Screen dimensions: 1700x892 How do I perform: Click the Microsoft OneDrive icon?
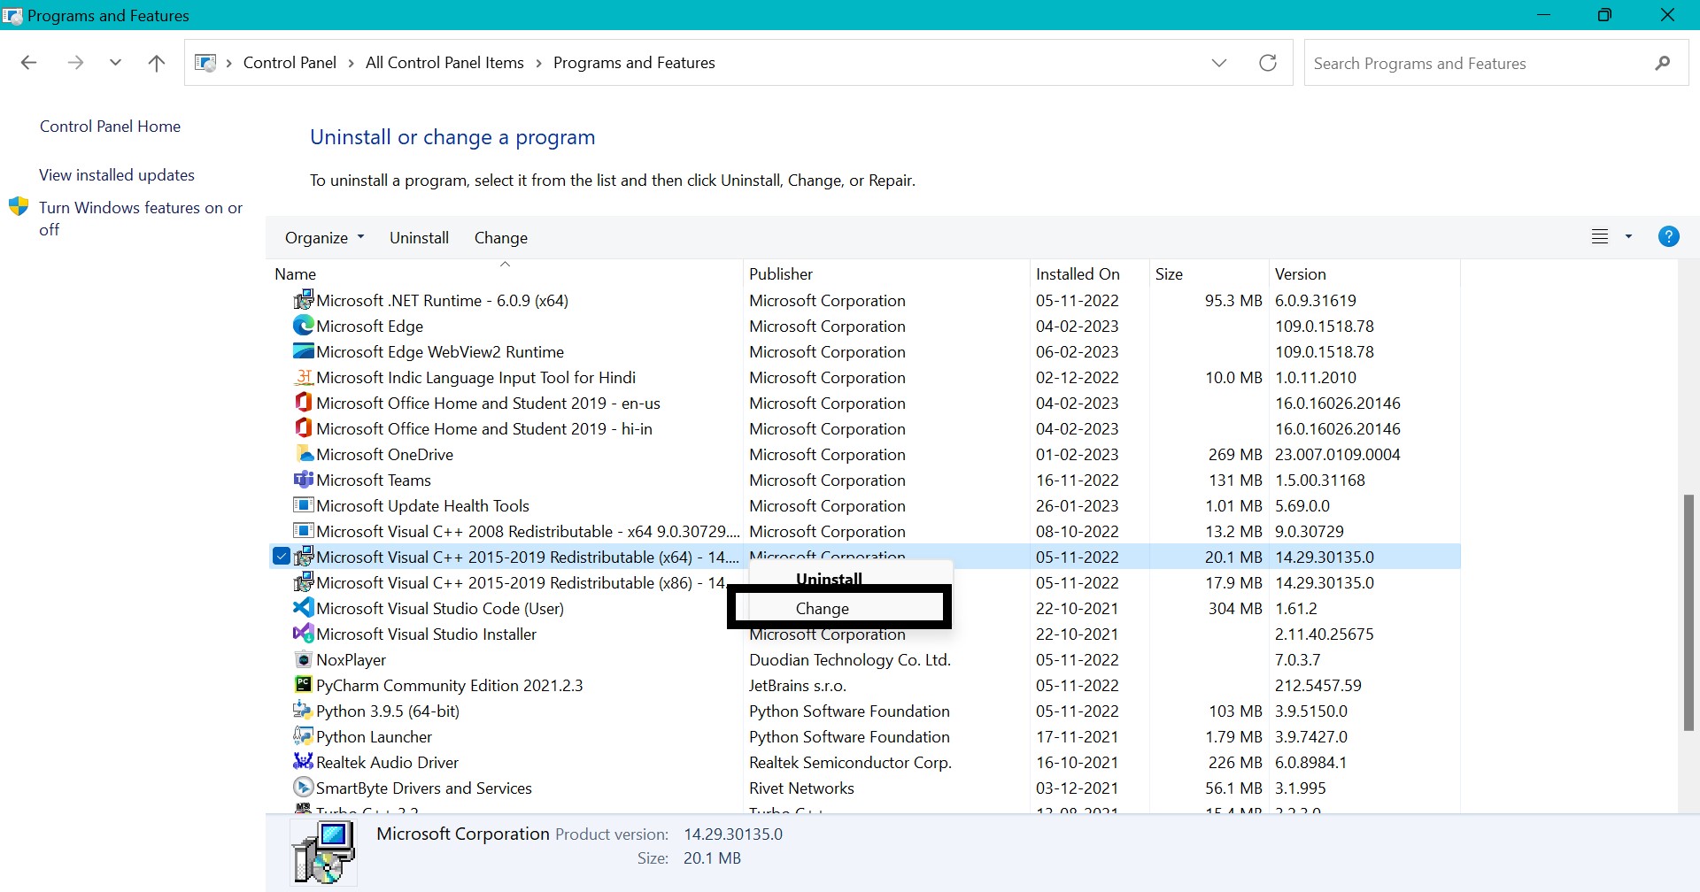click(303, 454)
